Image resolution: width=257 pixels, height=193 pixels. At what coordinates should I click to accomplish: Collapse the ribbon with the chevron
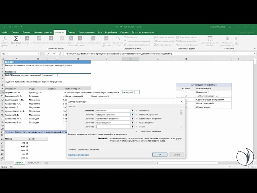coord(255,49)
